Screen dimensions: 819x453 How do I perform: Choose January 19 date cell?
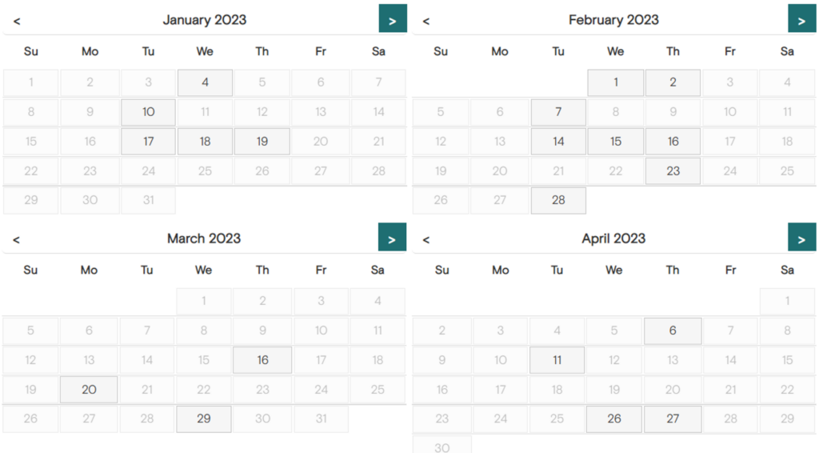coord(262,142)
